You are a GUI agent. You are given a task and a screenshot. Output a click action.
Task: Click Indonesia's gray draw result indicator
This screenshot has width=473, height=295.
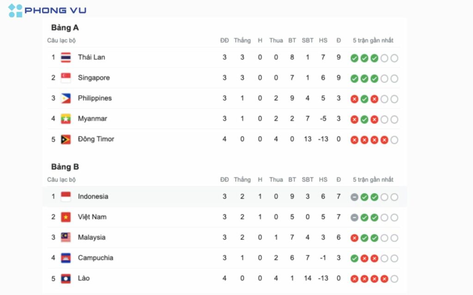354,197
